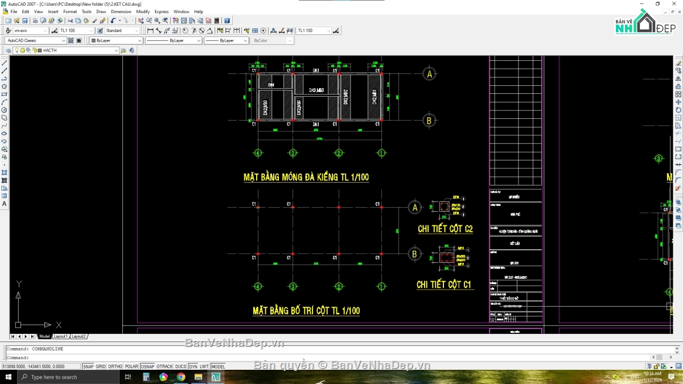Click the Undo arrow icon

click(113, 20)
